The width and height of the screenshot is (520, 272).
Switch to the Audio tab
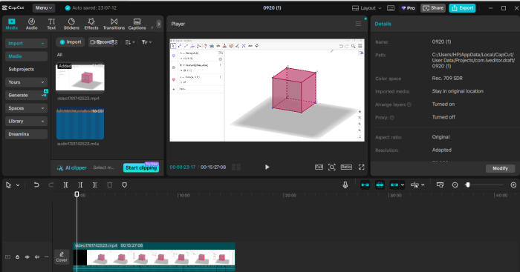pyautogui.click(x=31, y=24)
